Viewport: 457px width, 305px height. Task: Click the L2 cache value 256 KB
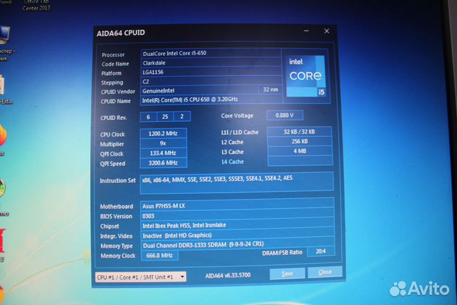tap(300, 141)
